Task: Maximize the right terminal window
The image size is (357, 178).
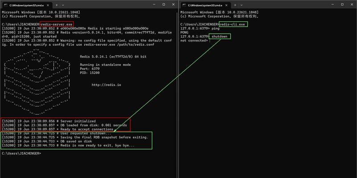Action: [342, 4]
